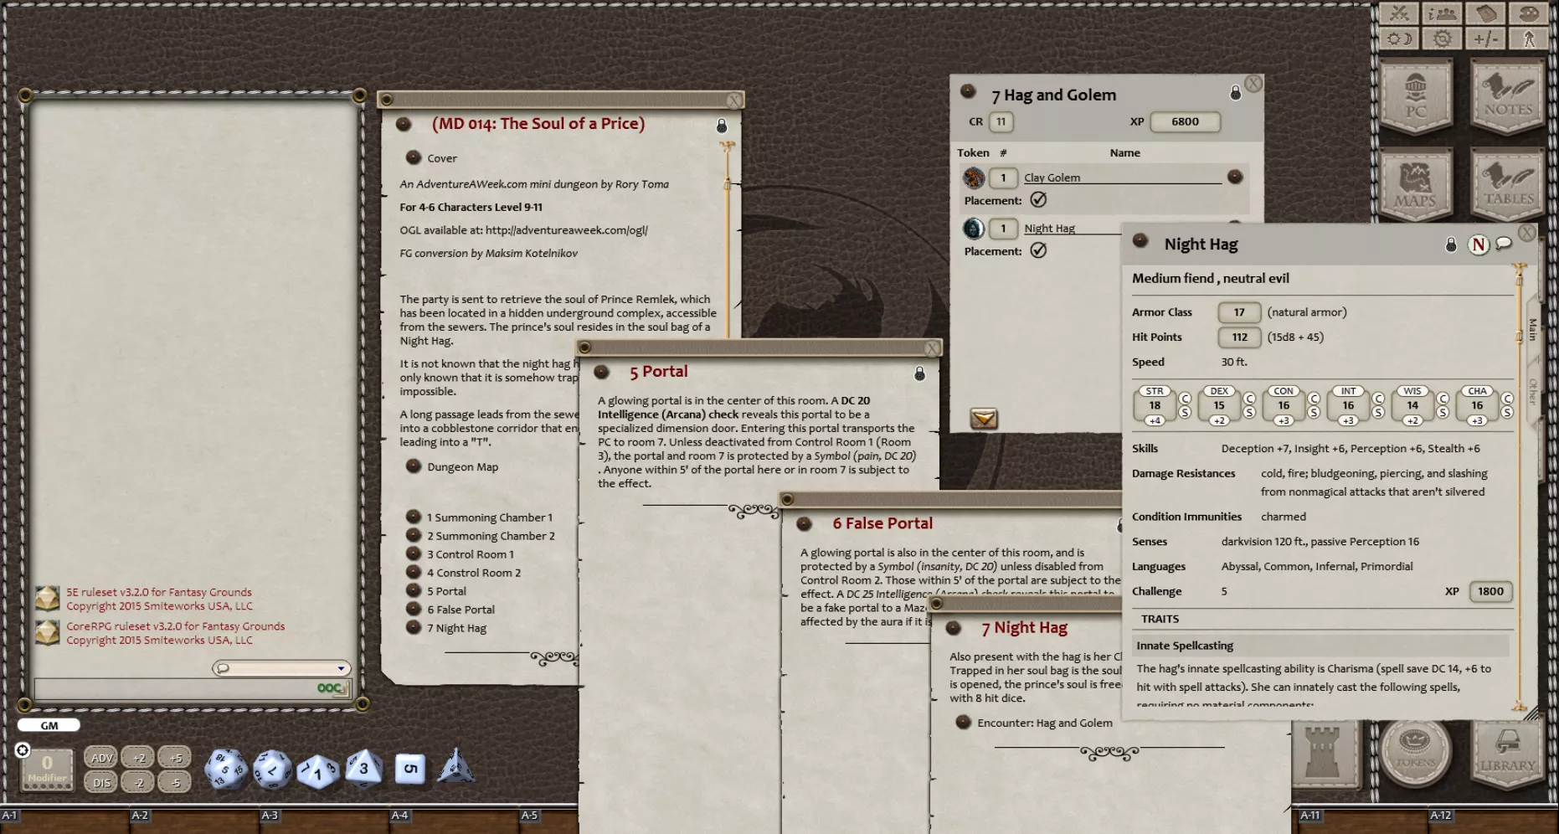Image resolution: width=1559 pixels, height=834 pixels.
Task: Open the Modifiers plus/minus icon
Action: pyautogui.click(x=1486, y=39)
